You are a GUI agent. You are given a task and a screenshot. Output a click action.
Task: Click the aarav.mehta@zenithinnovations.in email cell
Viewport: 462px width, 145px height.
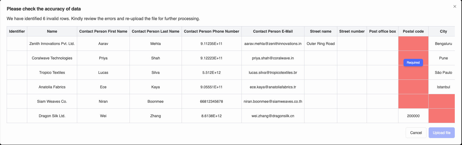273,44
